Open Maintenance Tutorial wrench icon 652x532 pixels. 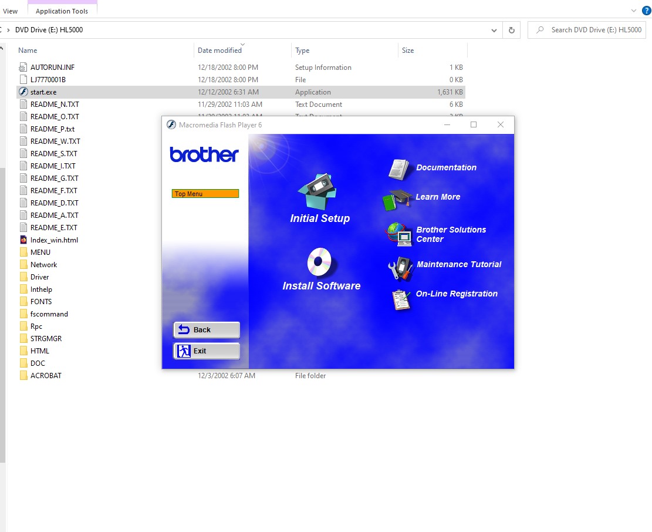click(401, 268)
